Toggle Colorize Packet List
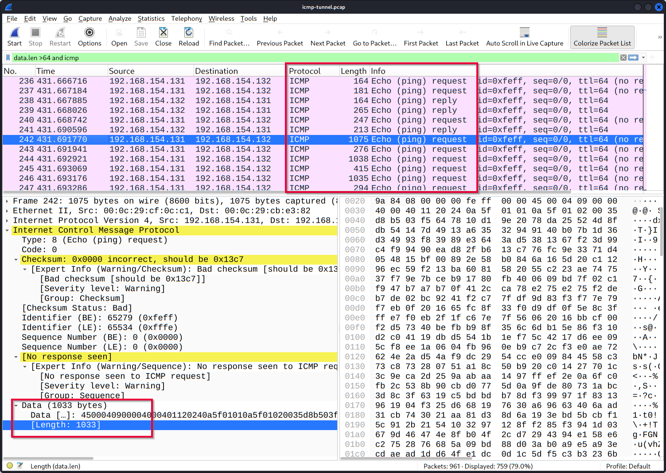The image size is (666, 473). (602, 37)
